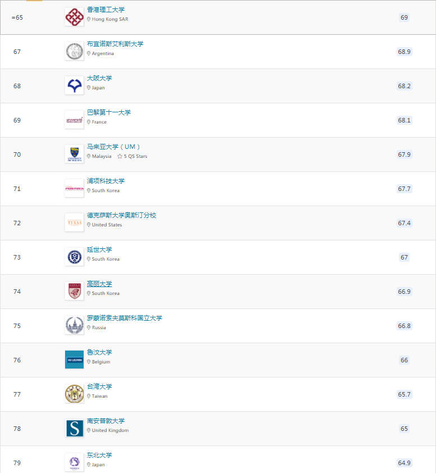Screen dimensions: 436x473
Task: Open the 巴黎第十一大学 link
Action: point(109,112)
